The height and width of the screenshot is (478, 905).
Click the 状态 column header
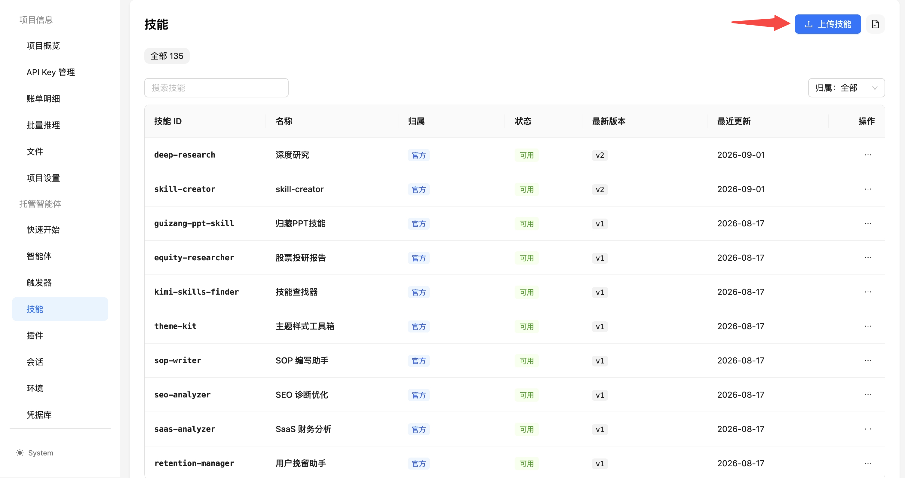pos(523,121)
